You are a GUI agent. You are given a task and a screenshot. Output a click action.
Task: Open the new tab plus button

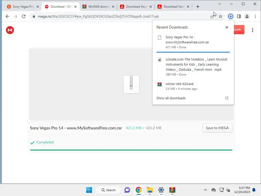[x=198, y=7]
